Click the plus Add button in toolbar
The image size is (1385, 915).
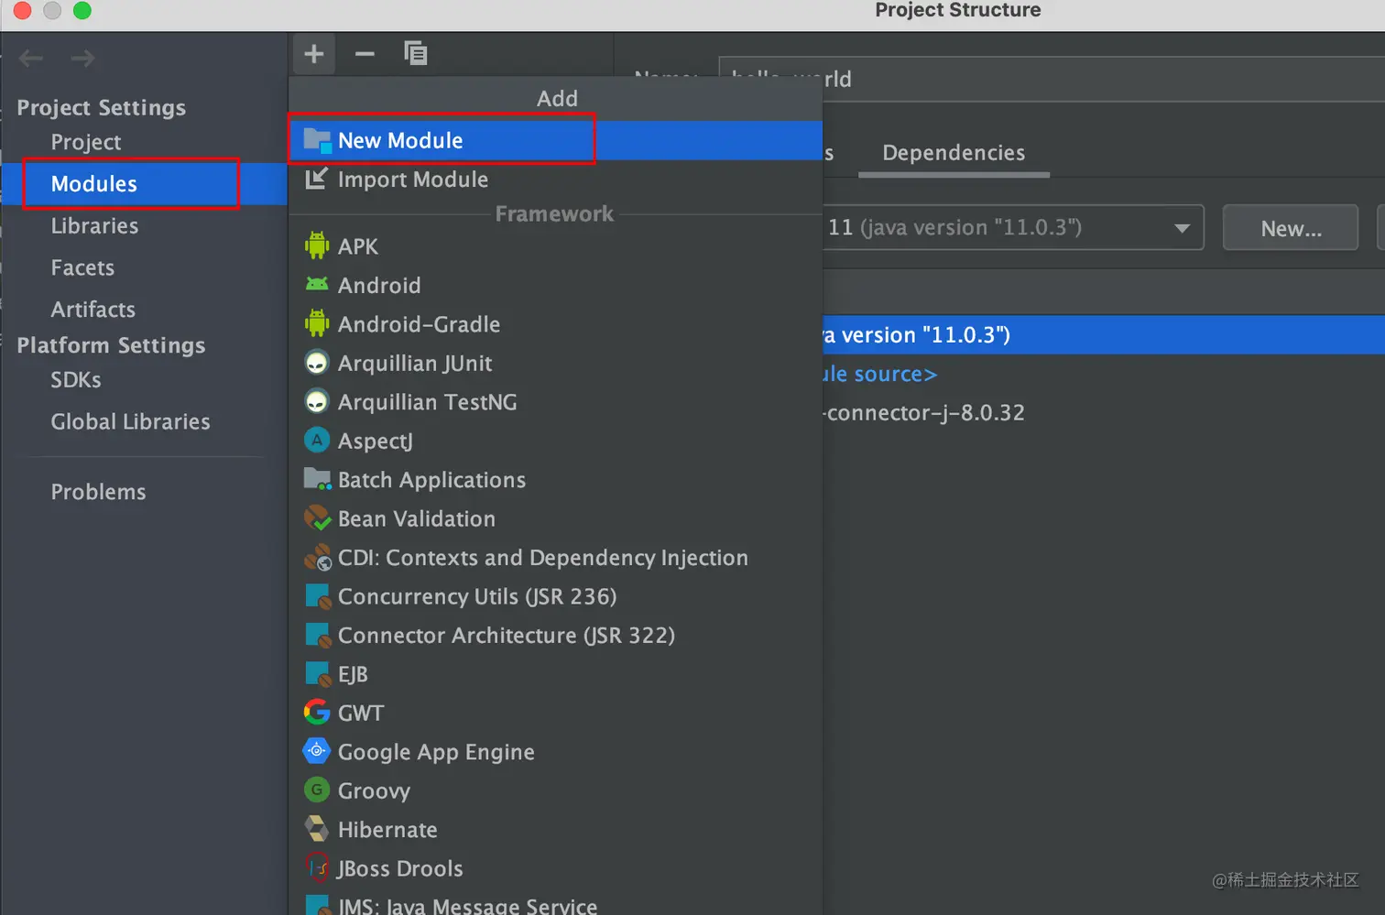(314, 54)
